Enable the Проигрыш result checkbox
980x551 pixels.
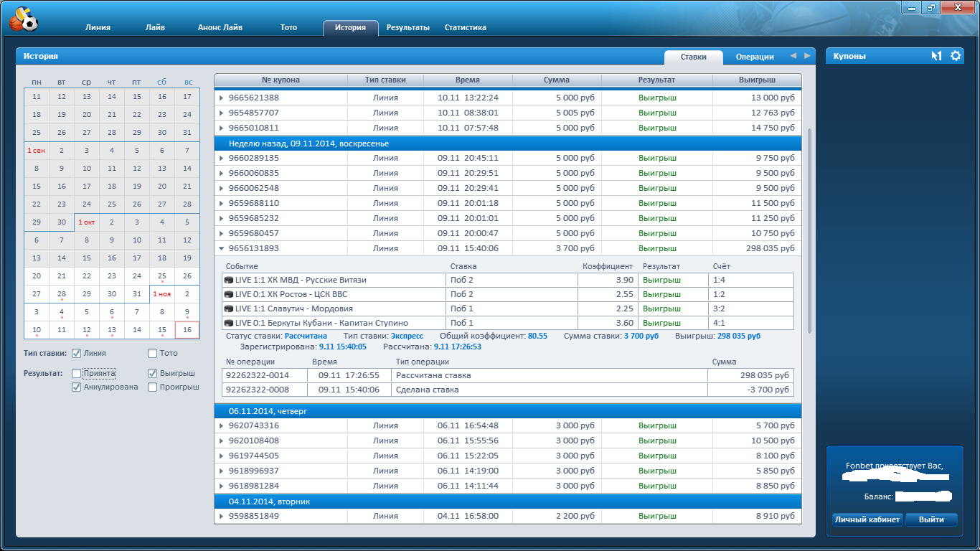(152, 387)
